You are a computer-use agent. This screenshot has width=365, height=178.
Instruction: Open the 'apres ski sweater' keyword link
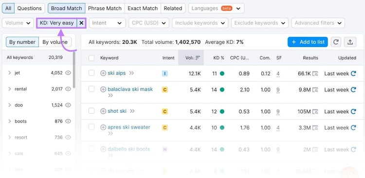click(129, 127)
